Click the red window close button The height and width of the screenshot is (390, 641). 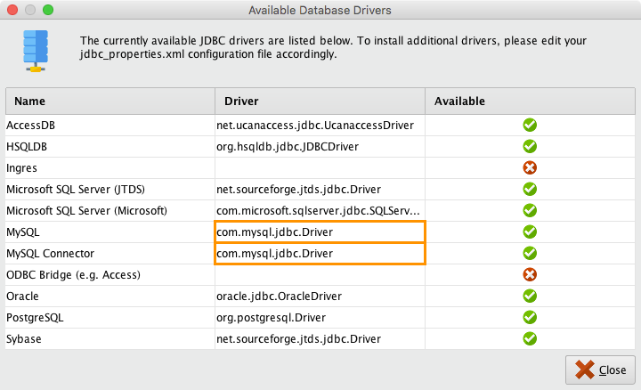pos(12,10)
